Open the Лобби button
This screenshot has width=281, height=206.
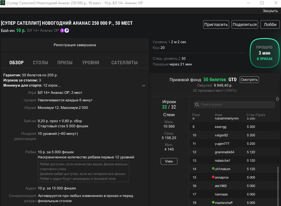[270, 24]
